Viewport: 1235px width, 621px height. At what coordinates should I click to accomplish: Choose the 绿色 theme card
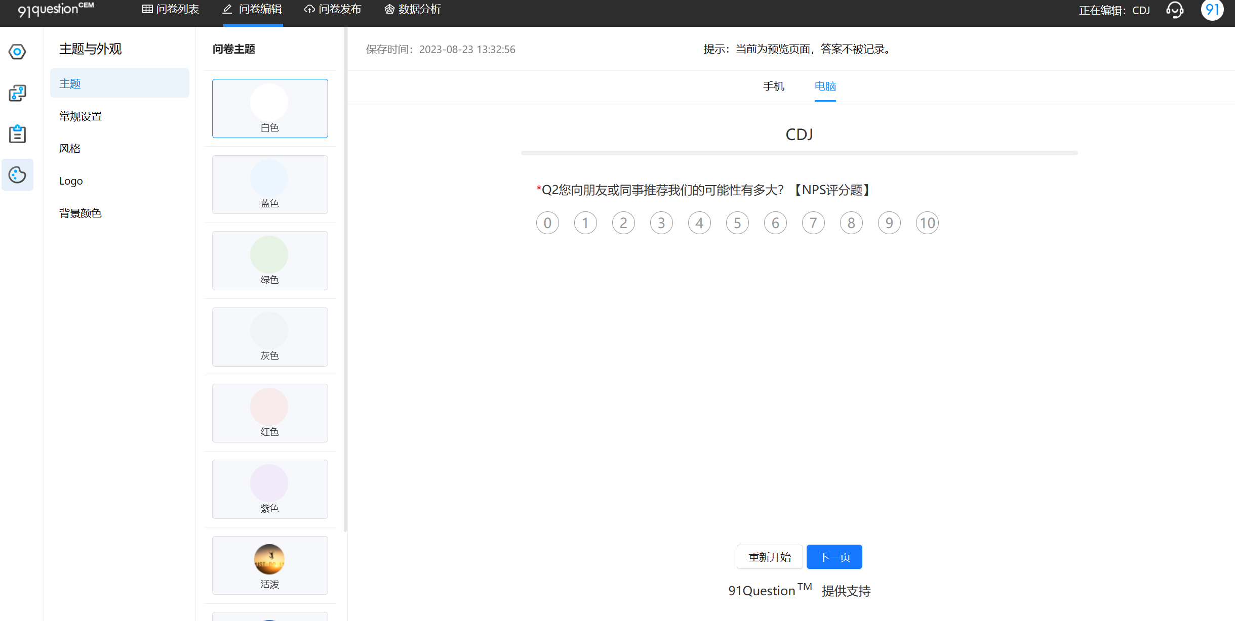click(x=270, y=261)
